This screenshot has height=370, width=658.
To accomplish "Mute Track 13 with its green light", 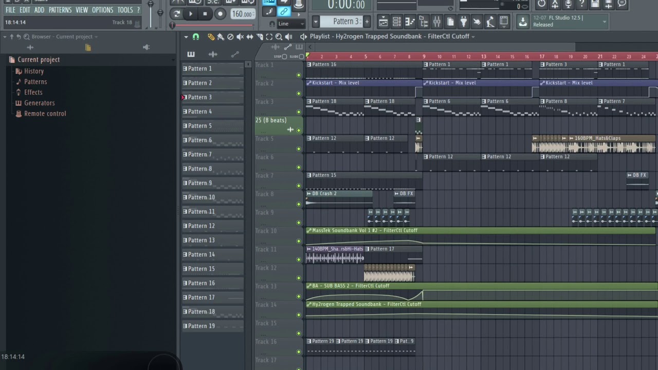I will 299,297.
